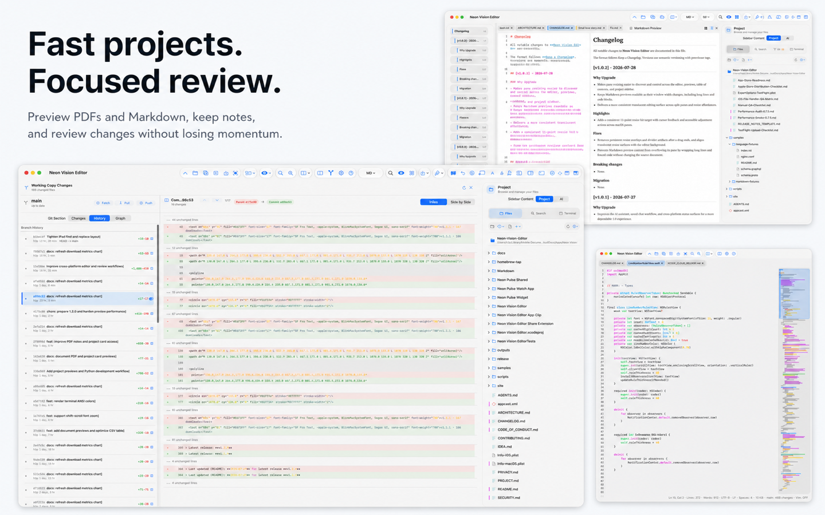
Task: Close the Working Copy Changes panel
Action: pyautogui.click(x=471, y=188)
